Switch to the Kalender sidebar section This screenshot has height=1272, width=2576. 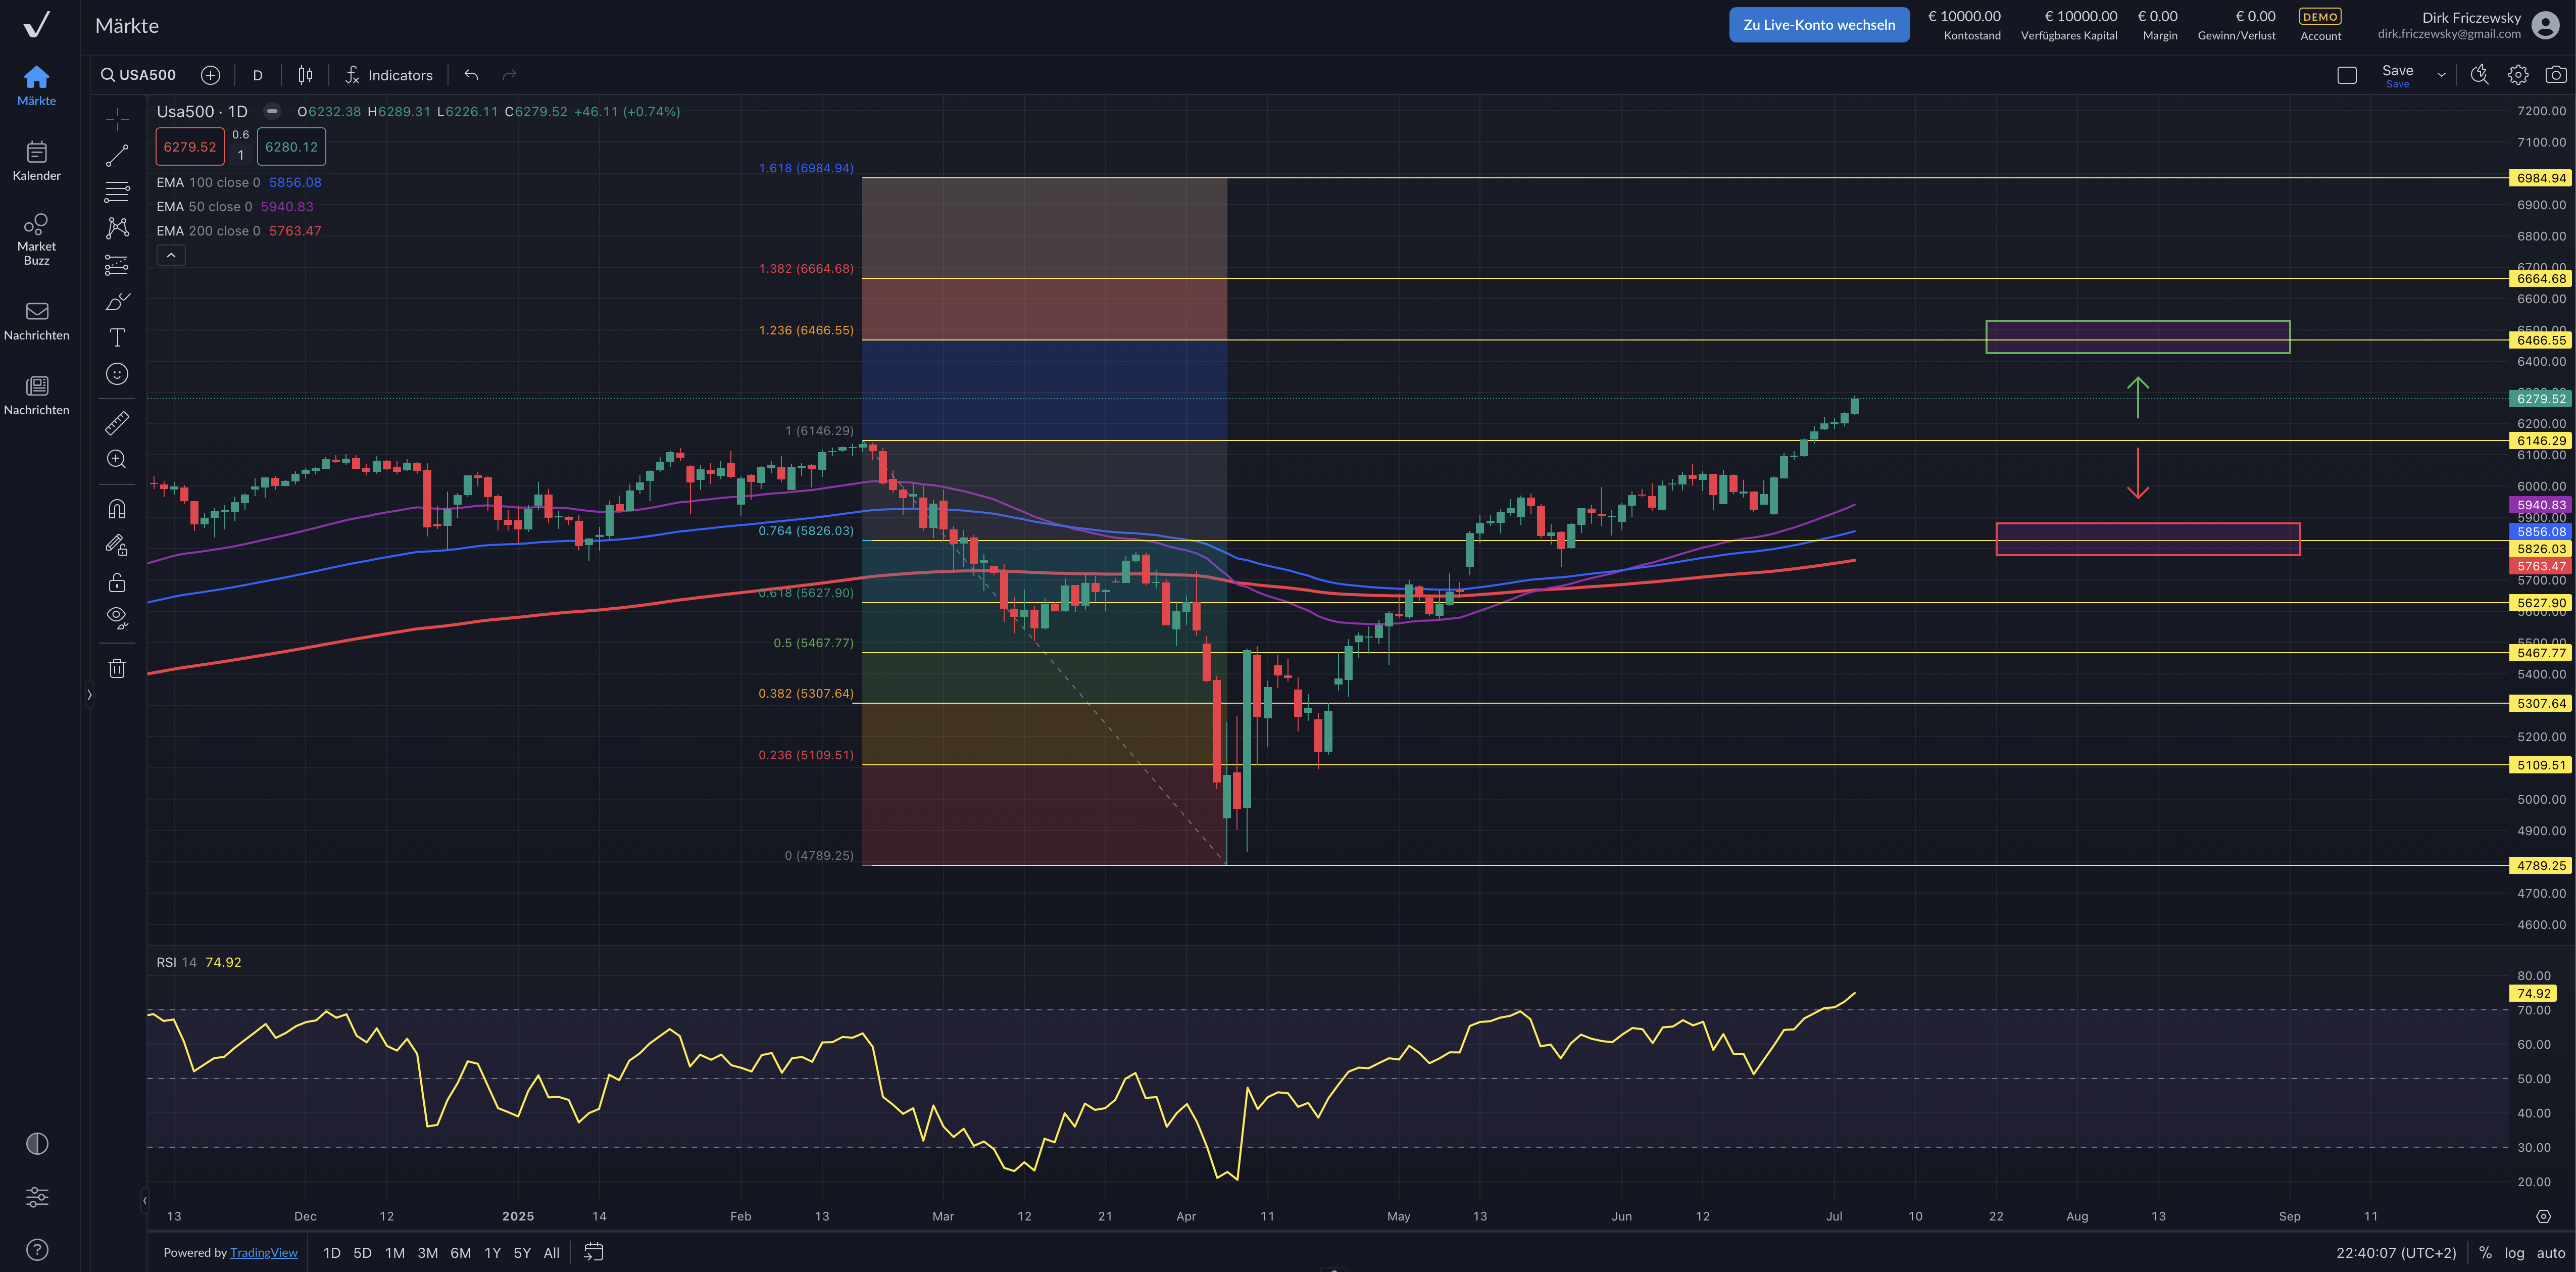tap(36, 160)
